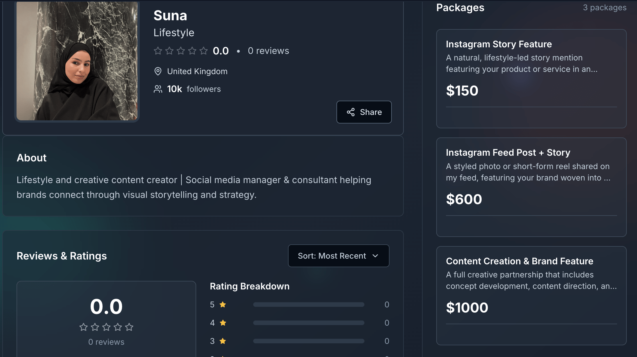This screenshot has width=637, height=357.
Task: Click the yellow star in 4-star breakdown row
Action: (x=223, y=323)
